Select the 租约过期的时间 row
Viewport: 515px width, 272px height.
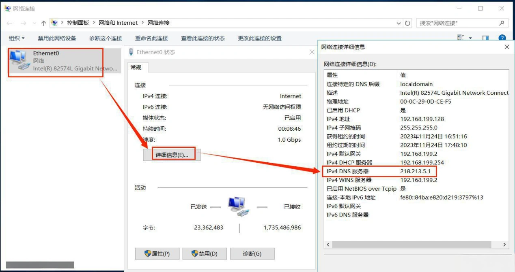tap(416, 145)
